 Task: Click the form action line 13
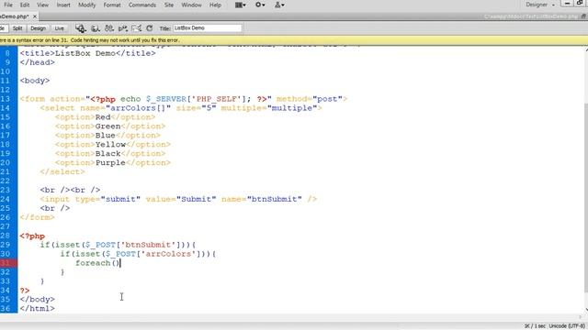[184, 99]
